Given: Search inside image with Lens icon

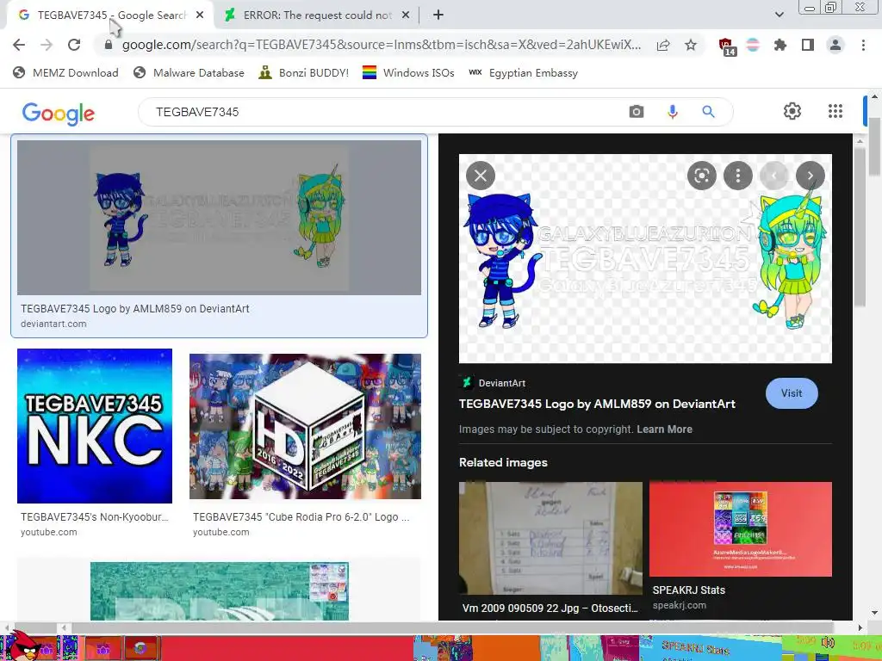Looking at the screenshot, I should pos(701,176).
